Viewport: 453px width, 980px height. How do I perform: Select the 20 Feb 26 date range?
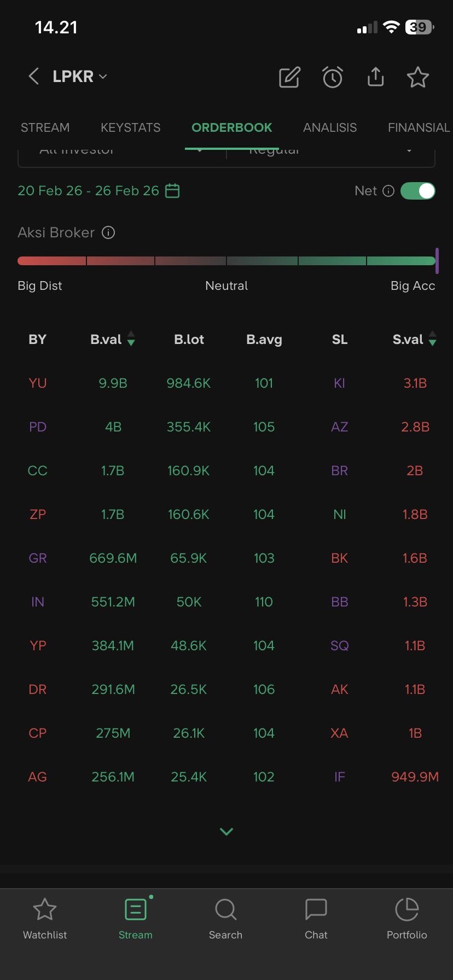click(x=88, y=191)
